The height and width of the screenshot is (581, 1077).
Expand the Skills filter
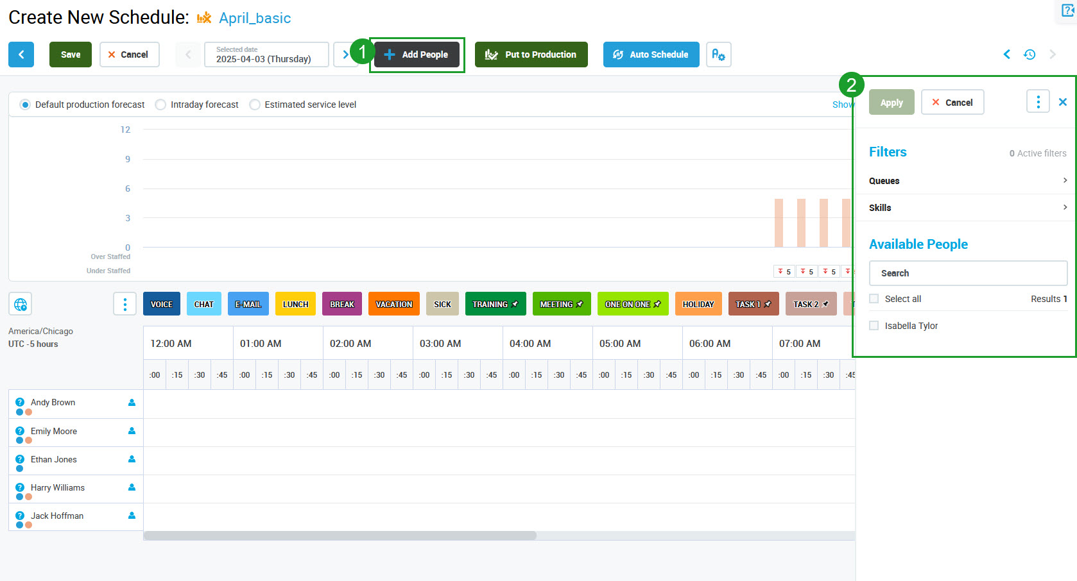(x=967, y=208)
